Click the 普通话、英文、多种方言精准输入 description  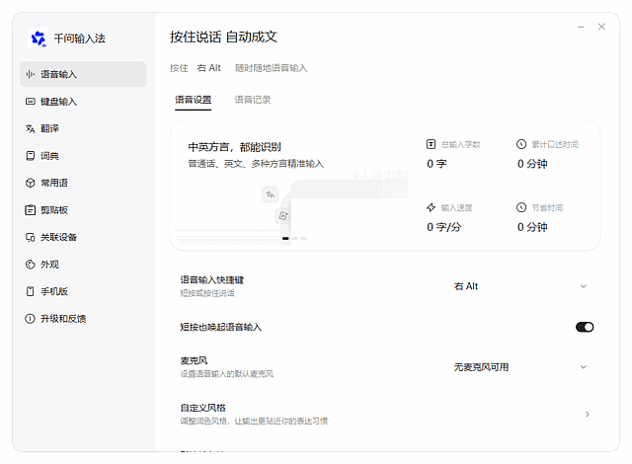point(256,164)
